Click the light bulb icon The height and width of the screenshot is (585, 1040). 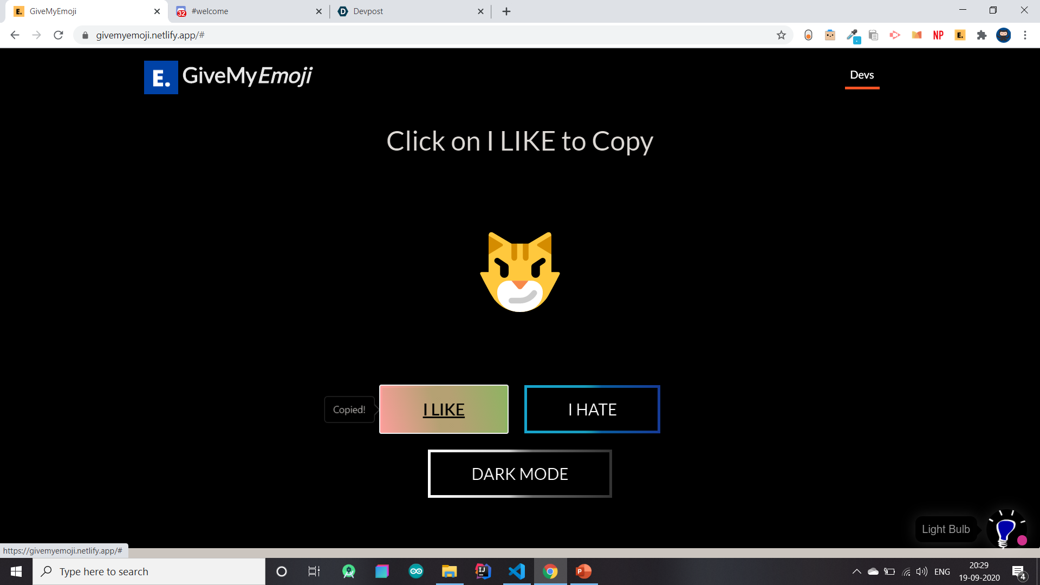tap(1006, 529)
